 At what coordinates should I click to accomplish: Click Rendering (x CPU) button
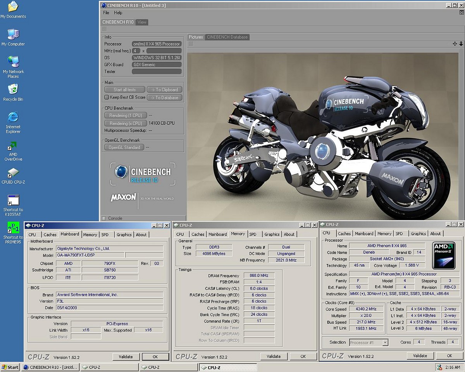[126, 123]
